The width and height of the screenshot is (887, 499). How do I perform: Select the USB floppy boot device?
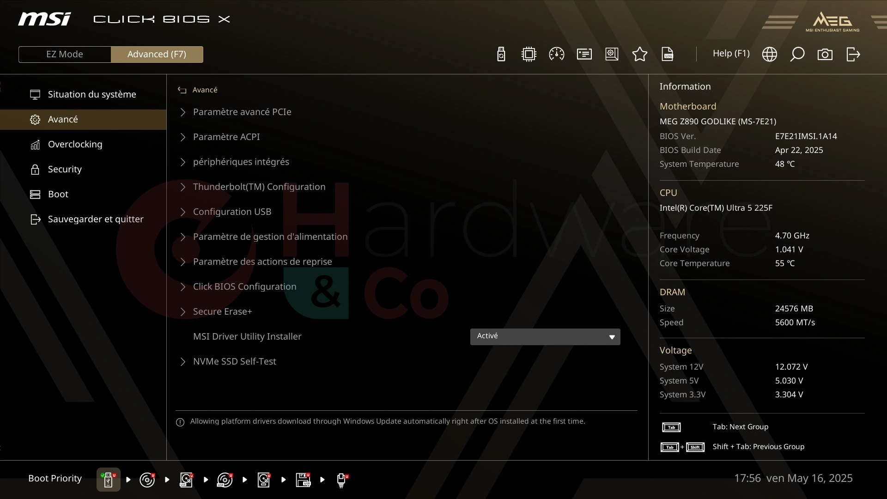click(x=303, y=480)
